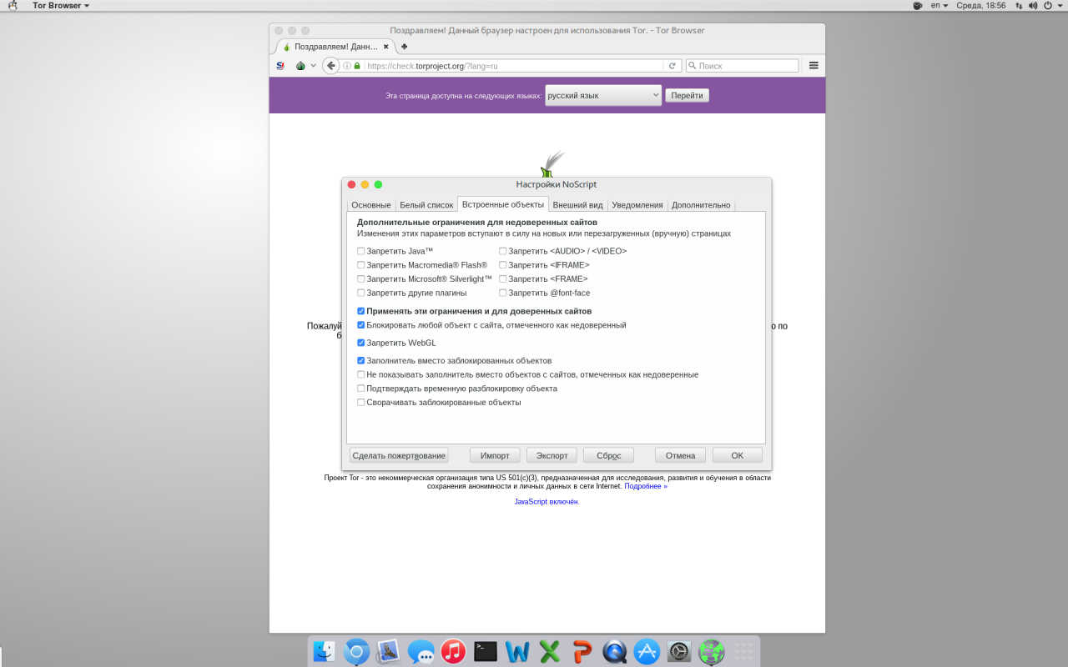Viewport: 1068px width, 667px height.
Task: Click the coffee cup tray icon
Action: tap(918, 5)
